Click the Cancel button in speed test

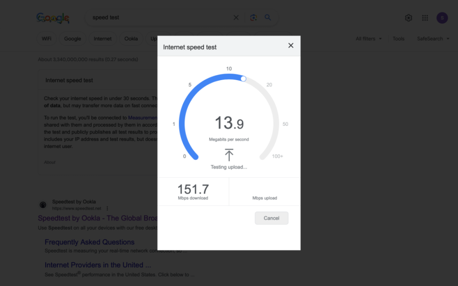[271, 218]
